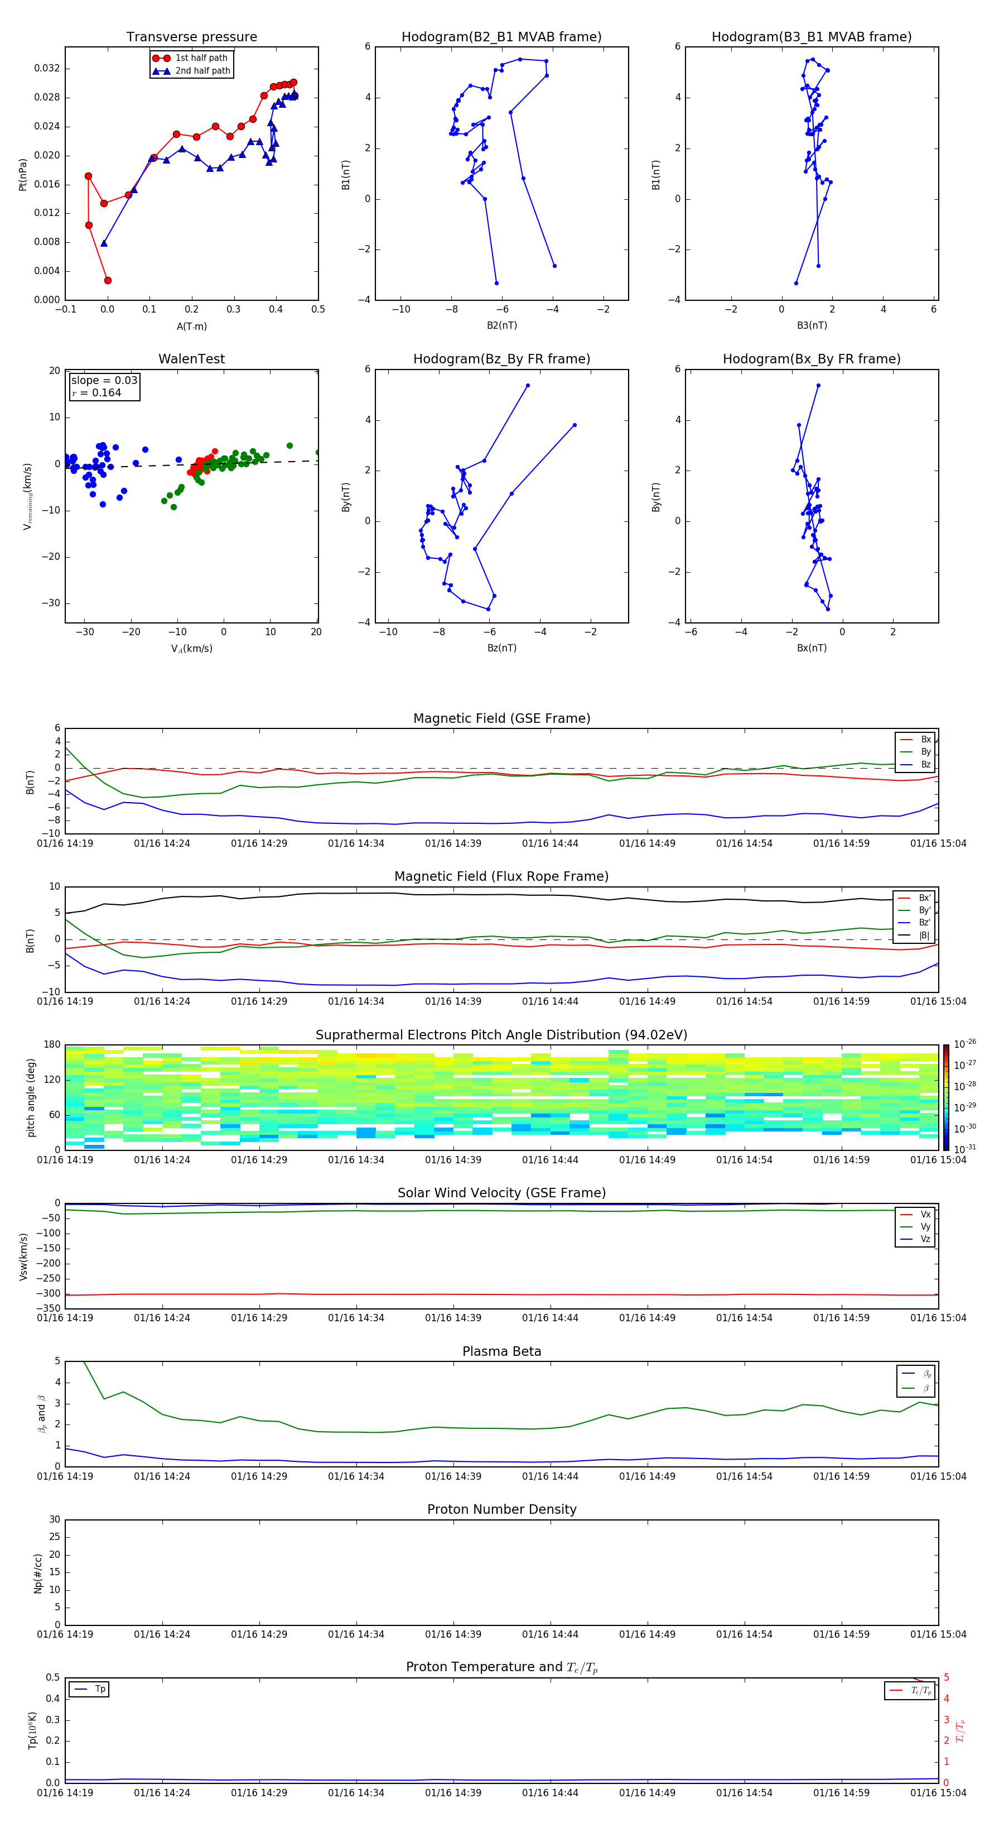This screenshot has width=1004, height=1842.
Task: Click 'Bz' legend entry in GSE plot
Action: [x=915, y=764]
